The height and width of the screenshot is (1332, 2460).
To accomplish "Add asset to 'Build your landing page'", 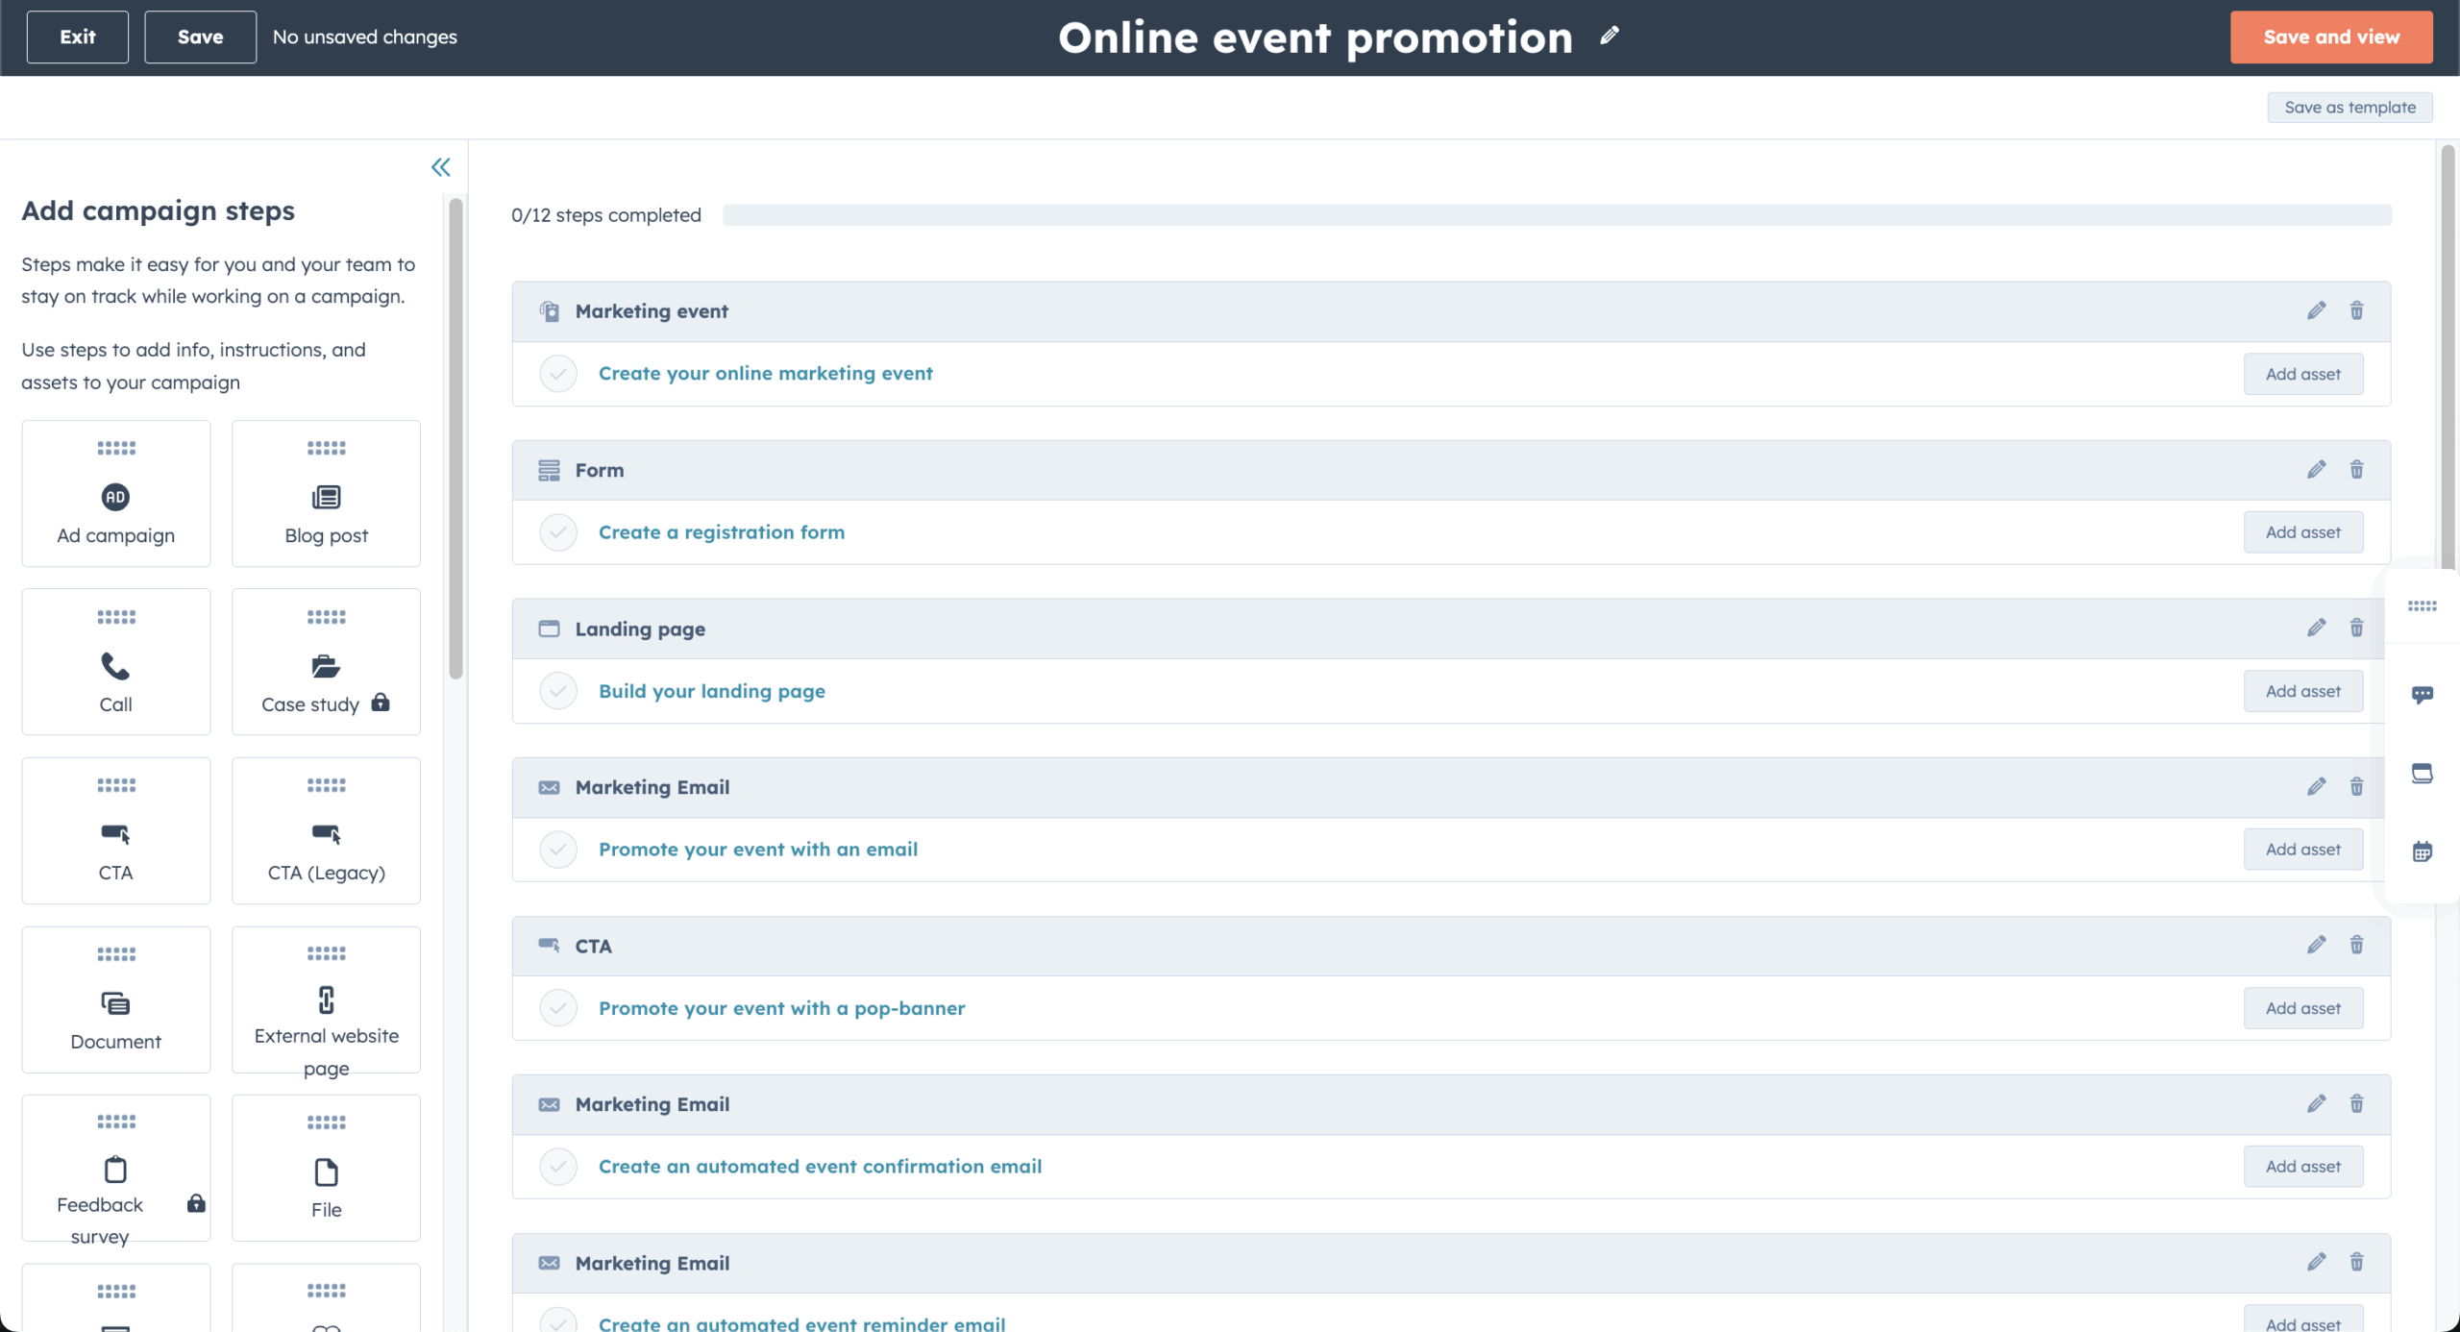I will click(2303, 691).
